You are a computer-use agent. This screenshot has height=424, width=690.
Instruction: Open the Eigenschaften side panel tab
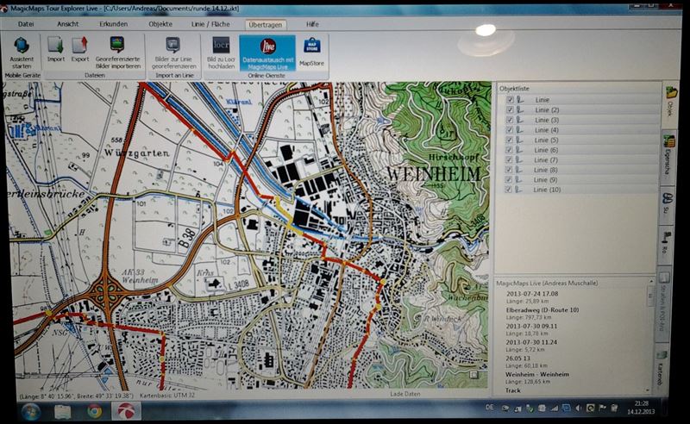pos(668,155)
